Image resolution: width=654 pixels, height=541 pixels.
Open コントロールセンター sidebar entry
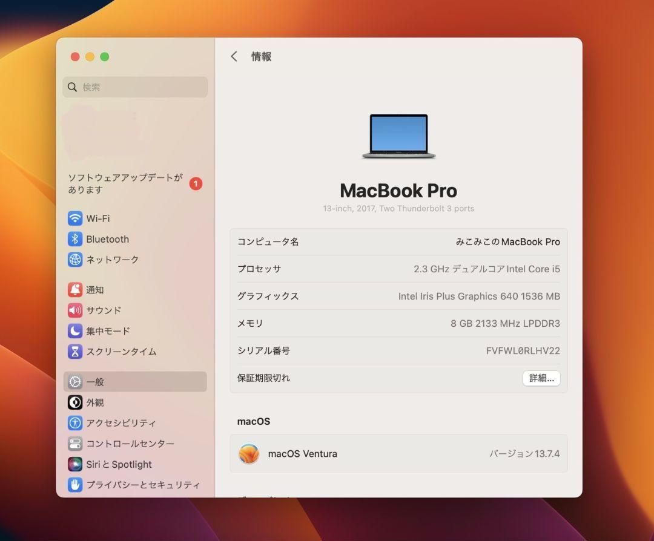(135, 444)
